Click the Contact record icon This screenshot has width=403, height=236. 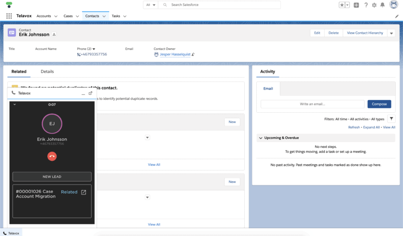12,33
